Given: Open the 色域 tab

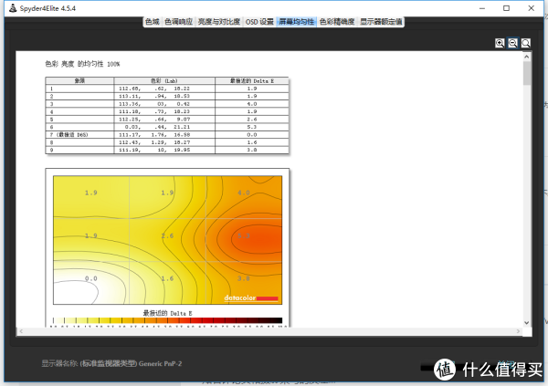Looking at the screenshot, I should pyautogui.click(x=152, y=21).
